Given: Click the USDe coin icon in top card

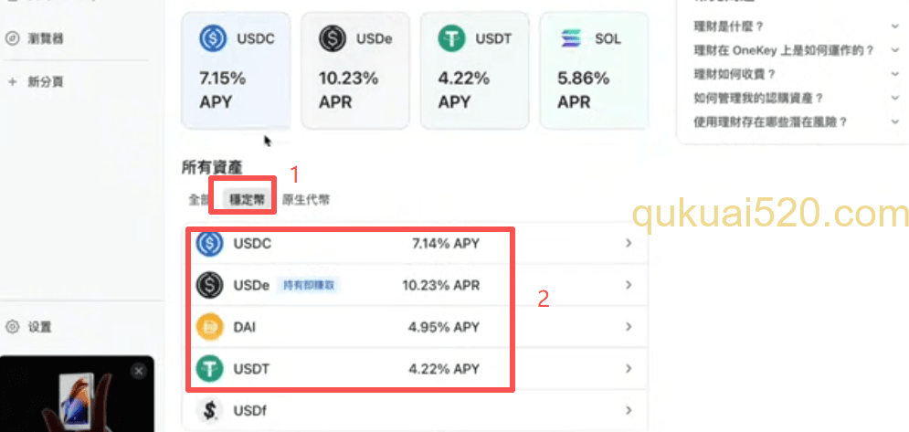Looking at the screenshot, I should tap(333, 39).
